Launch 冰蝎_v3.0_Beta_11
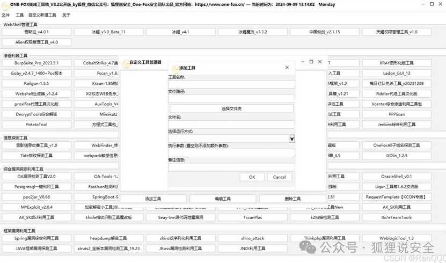 [x=108, y=32]
